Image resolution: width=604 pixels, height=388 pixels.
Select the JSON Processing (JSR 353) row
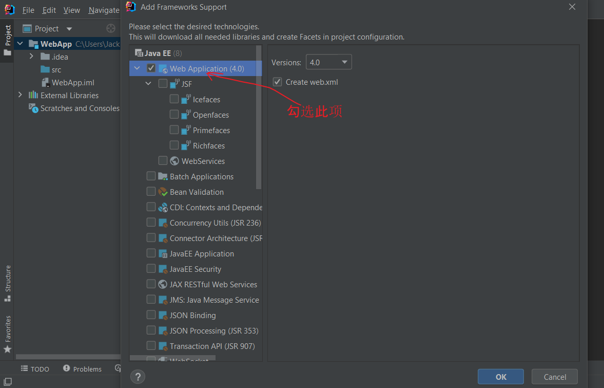196,330
